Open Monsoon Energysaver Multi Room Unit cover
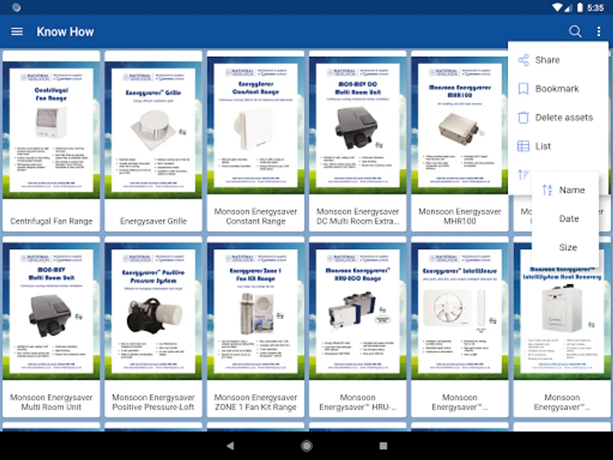 coord(51,311)
